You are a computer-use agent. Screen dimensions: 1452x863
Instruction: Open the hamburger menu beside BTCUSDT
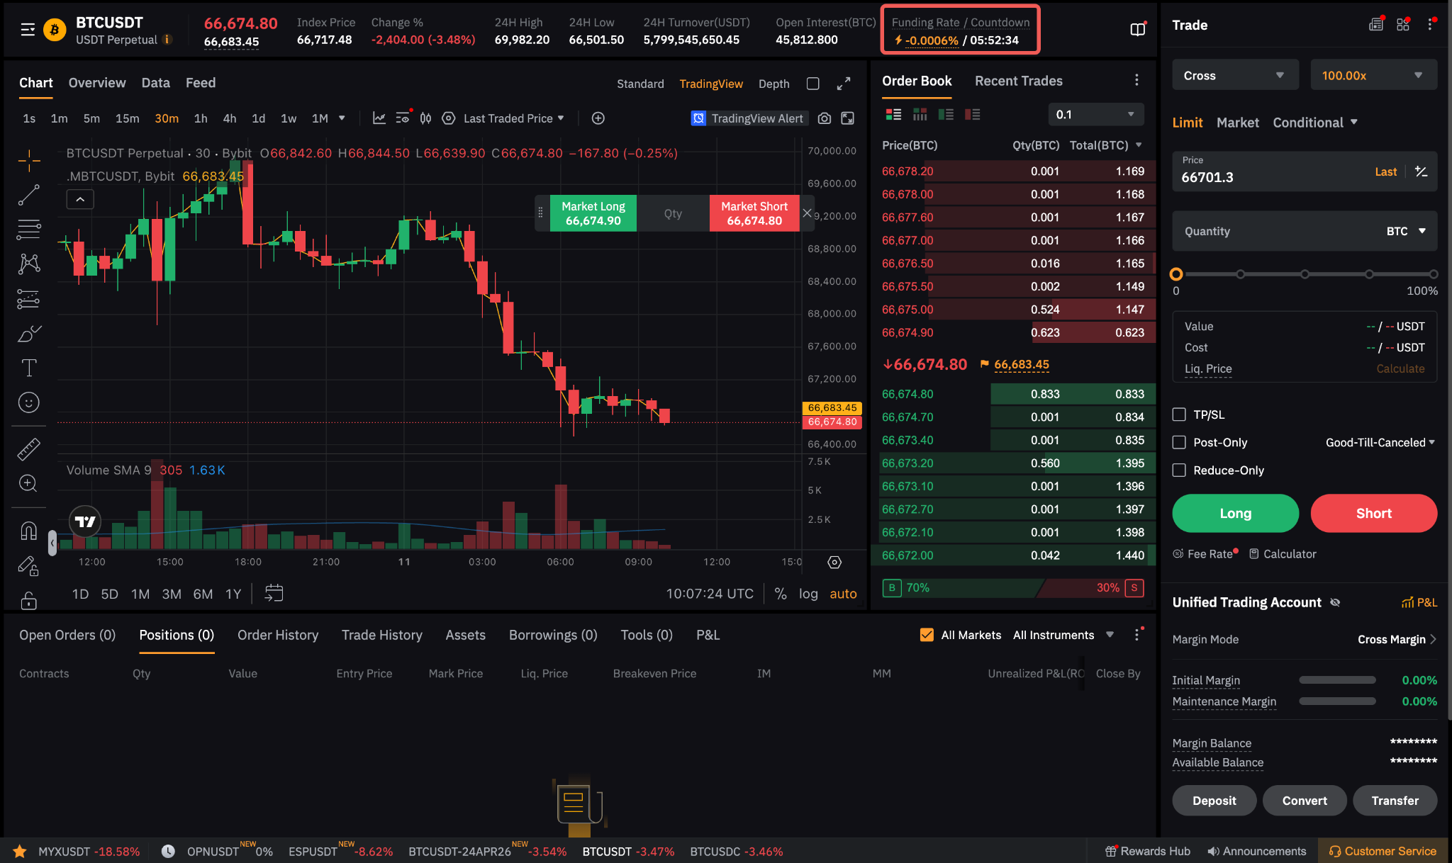tap(28, 30)
